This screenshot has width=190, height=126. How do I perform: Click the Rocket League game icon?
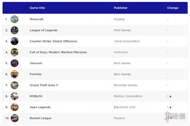pos(15,118)
